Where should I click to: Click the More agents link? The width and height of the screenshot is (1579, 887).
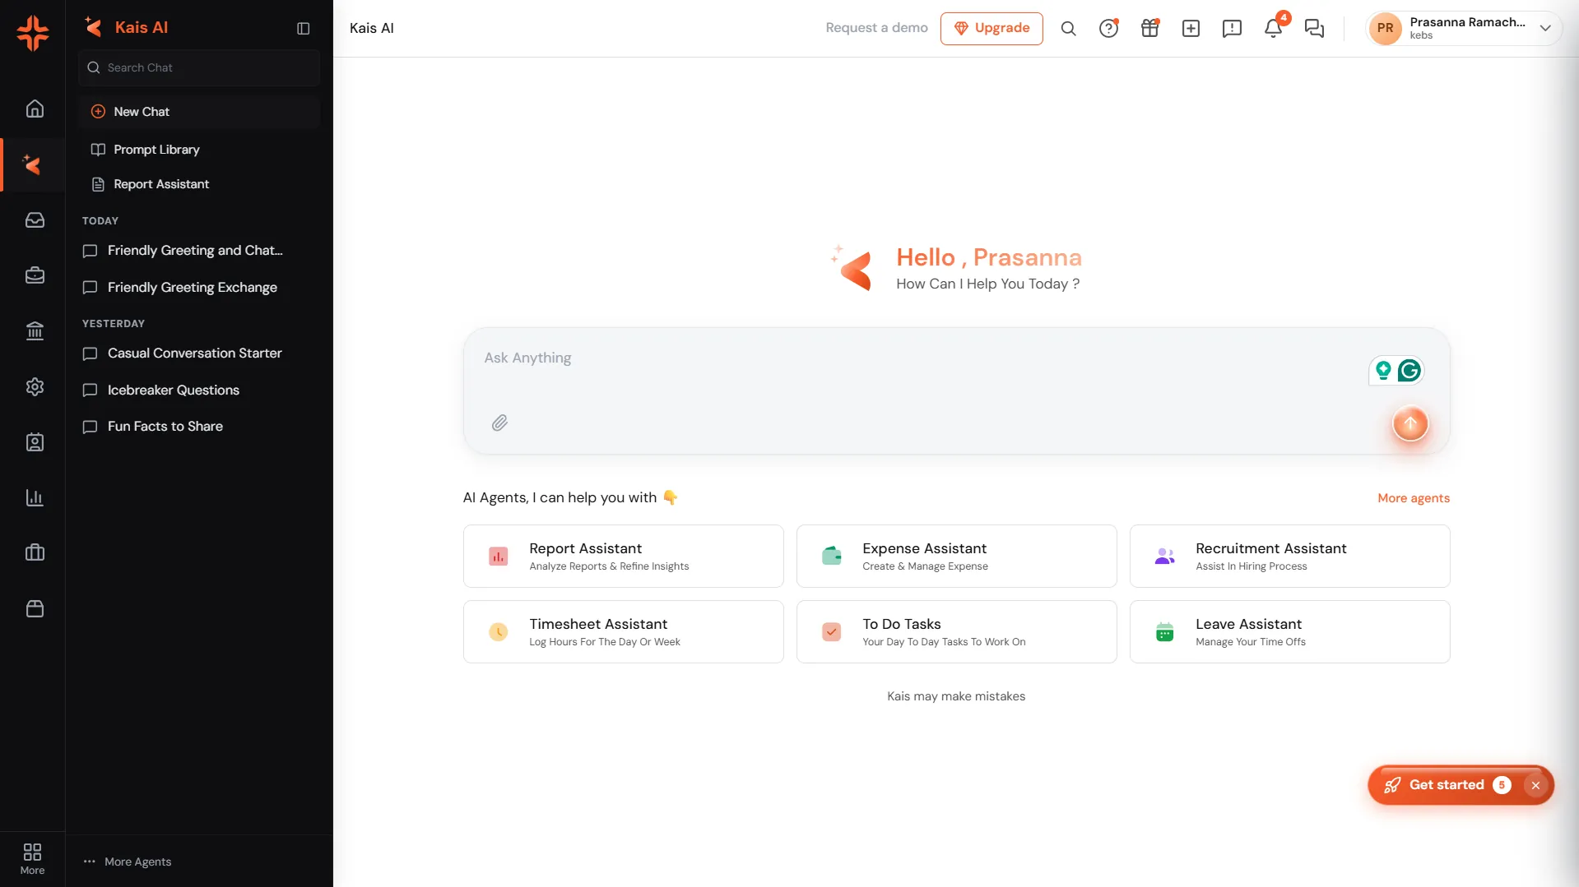1414,498
